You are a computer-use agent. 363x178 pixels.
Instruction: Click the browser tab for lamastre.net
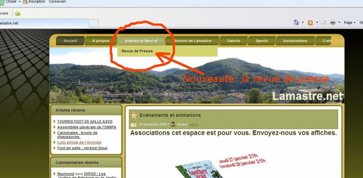(x=44, y=23)
